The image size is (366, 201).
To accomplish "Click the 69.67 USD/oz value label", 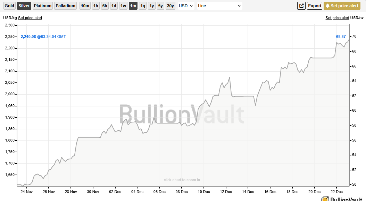I will click(x=341, y=37).
